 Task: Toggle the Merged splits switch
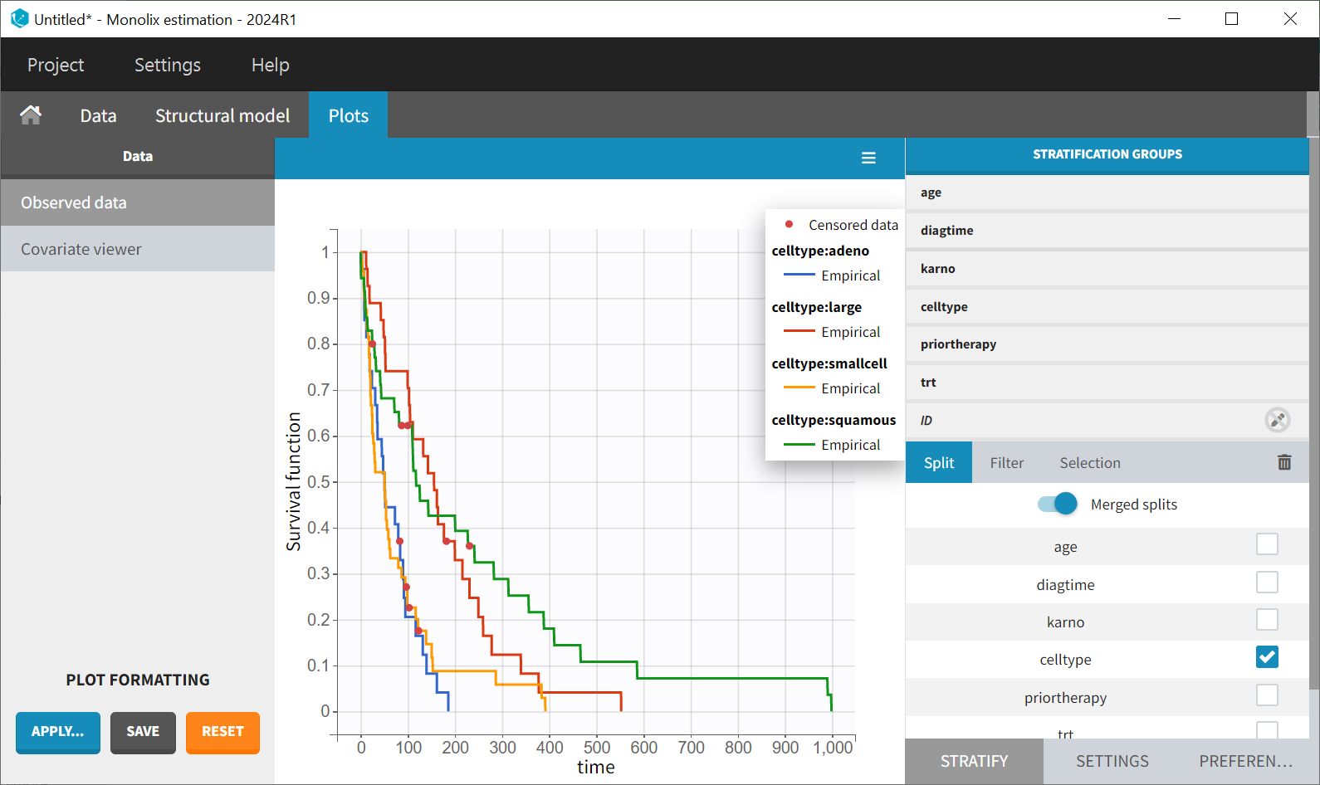click(1058, 505)
